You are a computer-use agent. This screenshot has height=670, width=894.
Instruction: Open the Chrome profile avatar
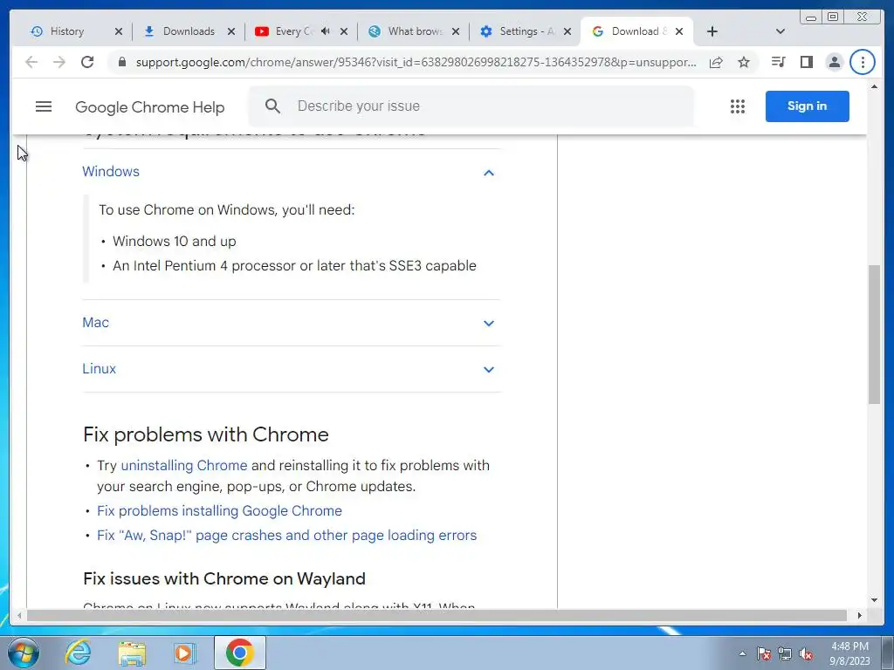click(834, 62)
